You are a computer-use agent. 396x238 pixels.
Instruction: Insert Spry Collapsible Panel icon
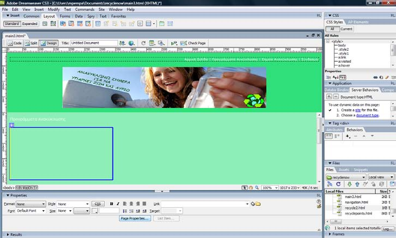[x=88, y=24]
